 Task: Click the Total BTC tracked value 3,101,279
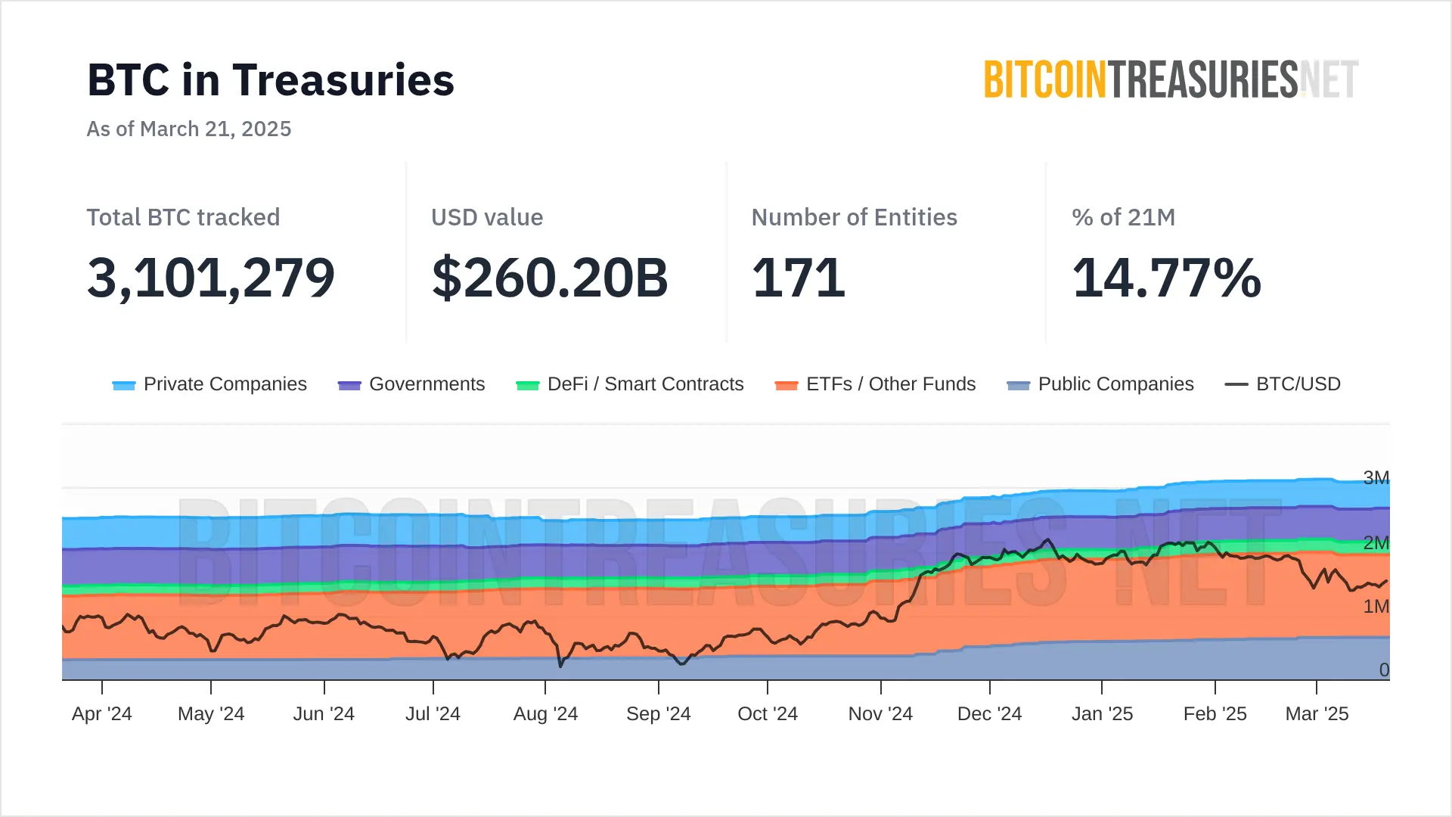click(211, 278)
